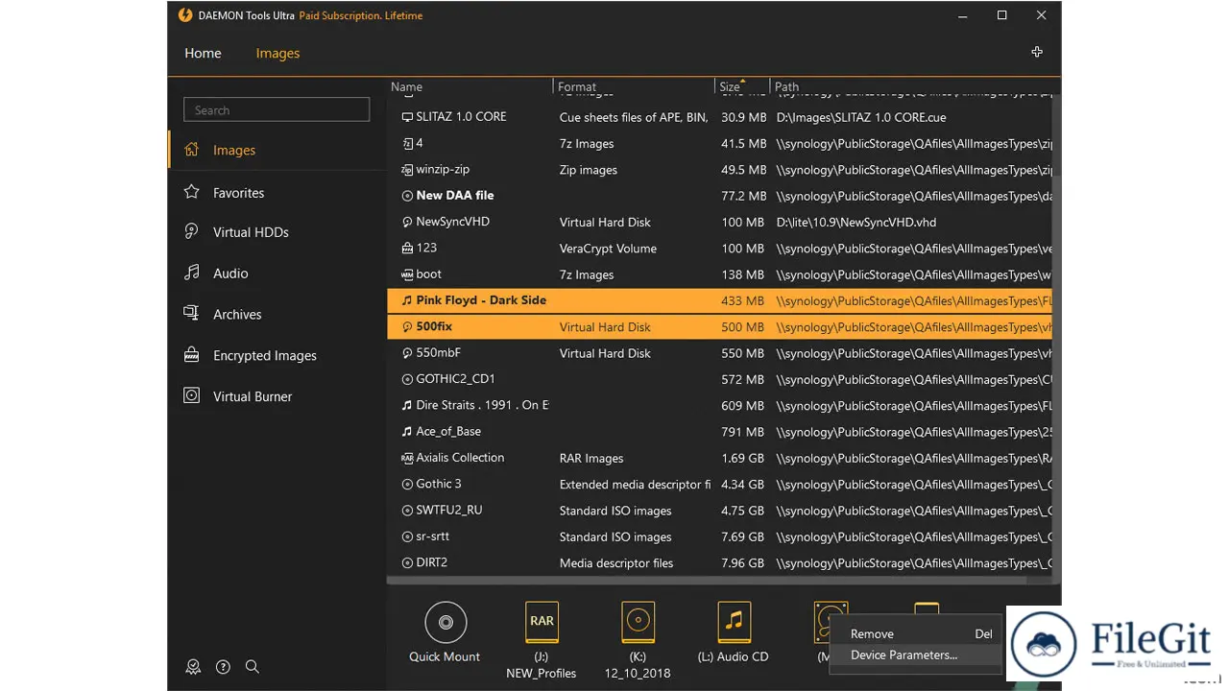Viewport: 1229px width, 691px height.
Task: Click the lock icon beside 123
Action: pyautogui.click(x=407, y=249)
